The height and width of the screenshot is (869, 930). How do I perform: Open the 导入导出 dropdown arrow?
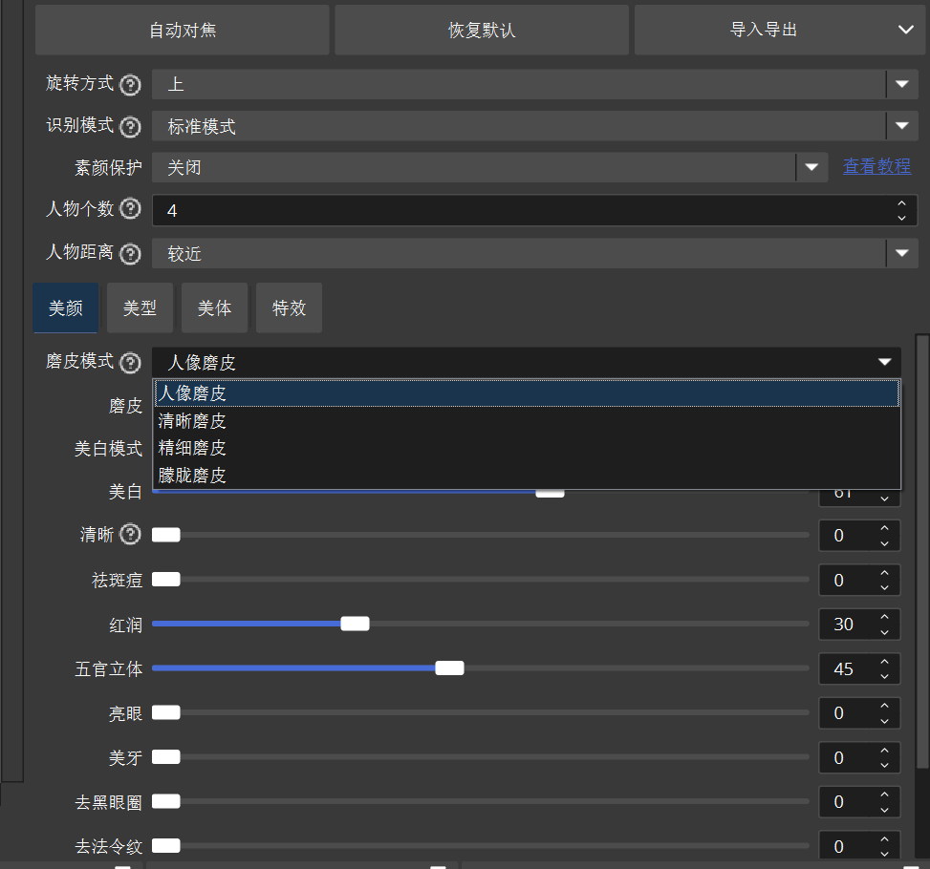pos(905,30)
